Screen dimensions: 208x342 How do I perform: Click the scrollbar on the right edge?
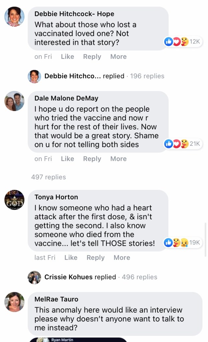[205, 240]
